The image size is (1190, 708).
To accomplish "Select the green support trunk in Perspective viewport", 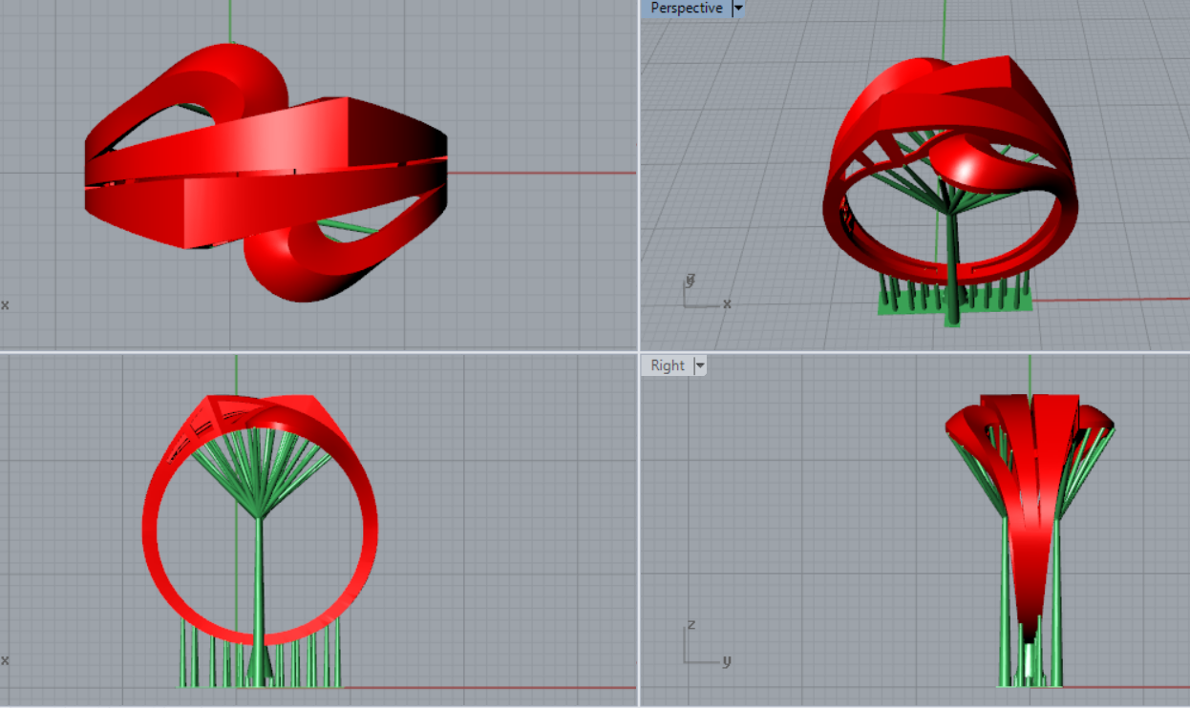I will coord(952,258).
